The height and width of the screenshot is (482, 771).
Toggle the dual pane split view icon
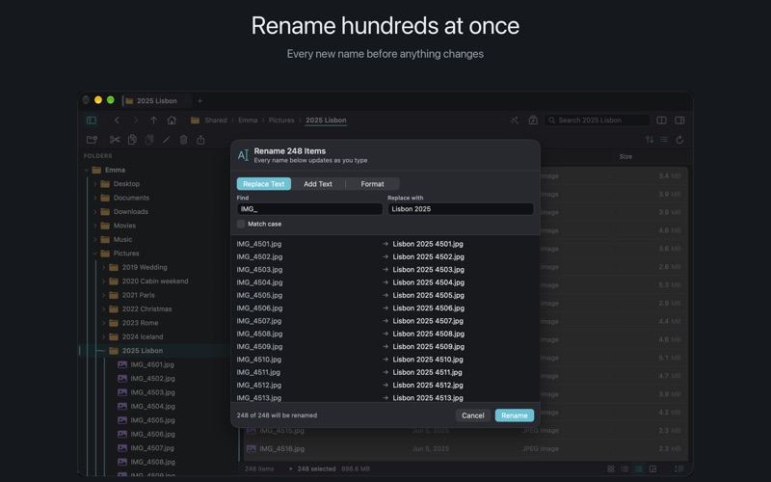tap(661, 120)
